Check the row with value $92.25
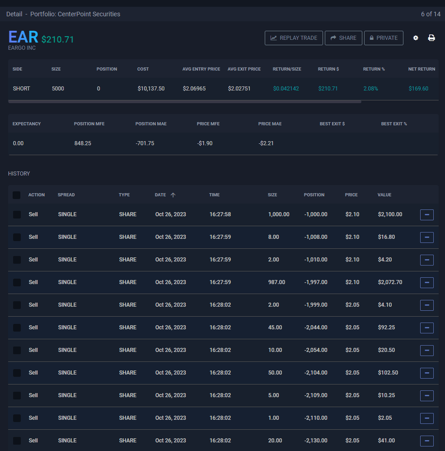 (x=17, y=328)
